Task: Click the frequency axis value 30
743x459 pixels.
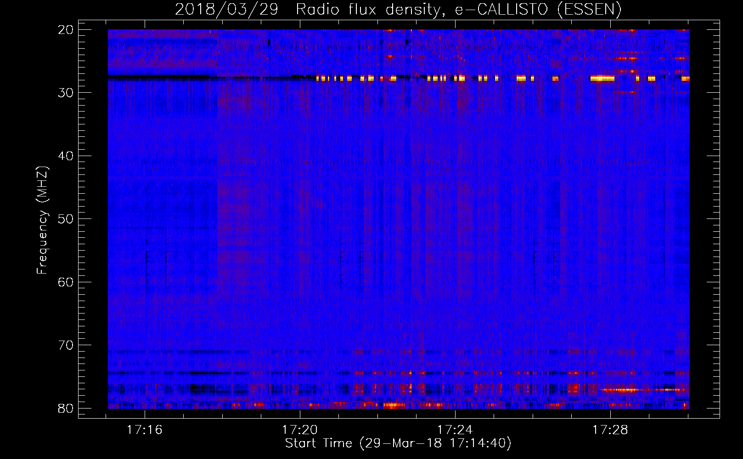Action: pyautogui.click(x=66, y=93)
